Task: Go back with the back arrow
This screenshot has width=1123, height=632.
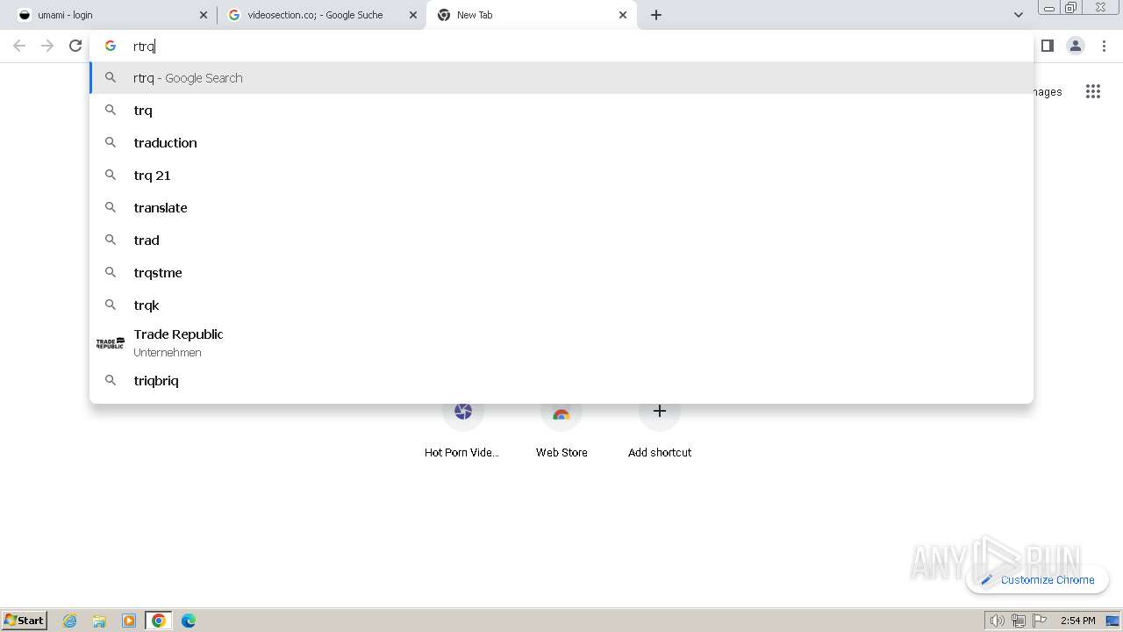Action: click(19, 46)
